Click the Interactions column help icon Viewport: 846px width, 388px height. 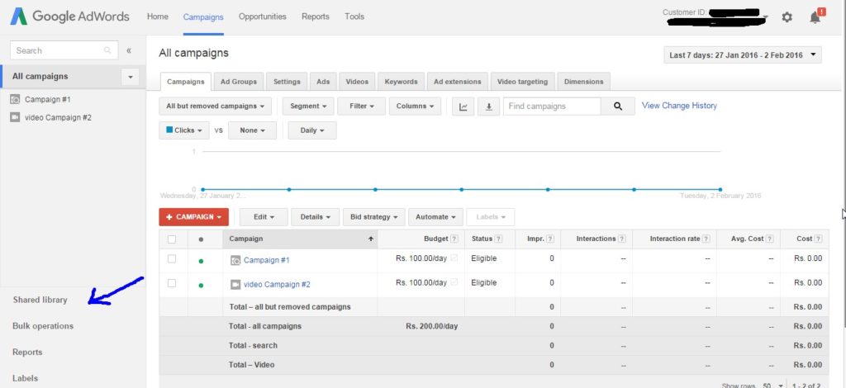[x=621, y=239]
